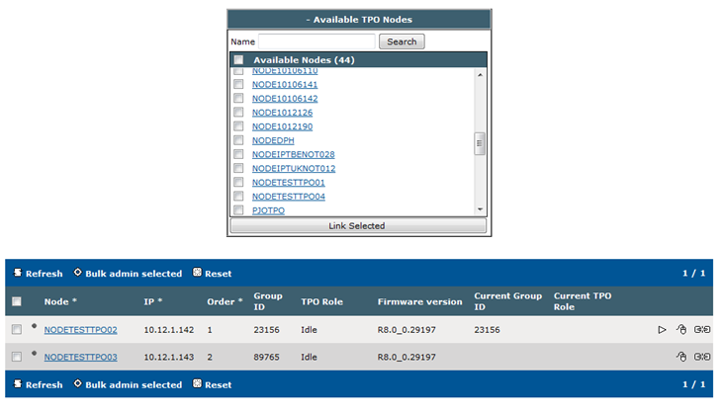Viewport: 722px width, 412px height.
Task: Tick the checkbox for NODE10106141
Action: click(238, 84)
